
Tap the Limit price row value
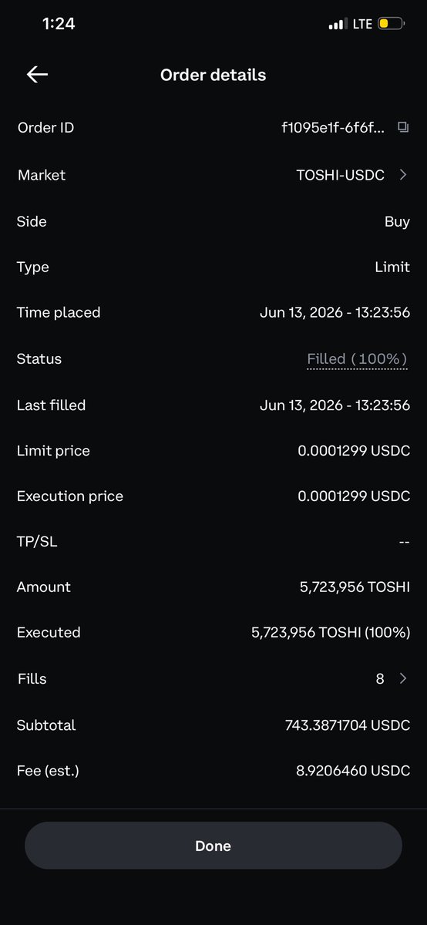354,451
